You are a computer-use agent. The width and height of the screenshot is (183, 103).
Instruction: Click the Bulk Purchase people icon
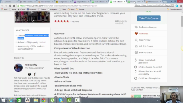point(136,52)
